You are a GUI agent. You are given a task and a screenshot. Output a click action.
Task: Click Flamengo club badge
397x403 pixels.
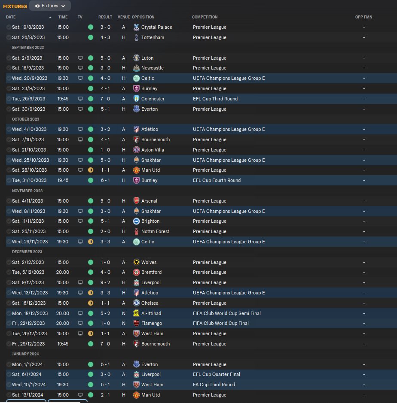[x=136, y=323]
